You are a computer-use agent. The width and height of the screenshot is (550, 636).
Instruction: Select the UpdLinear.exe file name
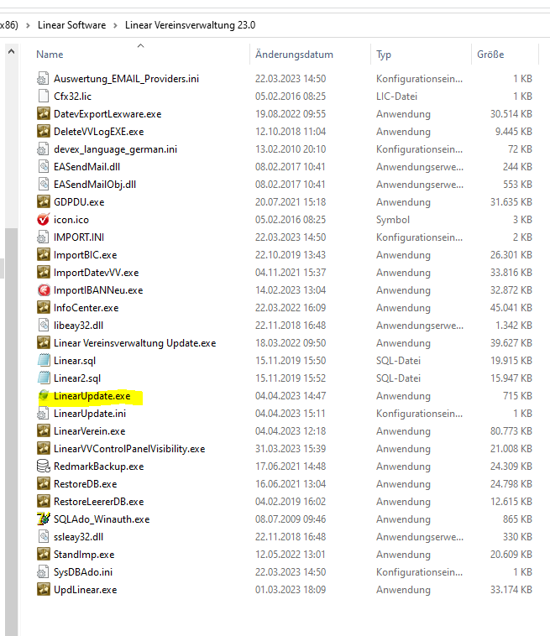click(85, 590)
